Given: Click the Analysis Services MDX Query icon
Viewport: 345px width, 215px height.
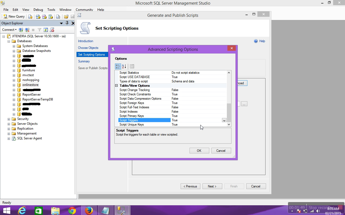Looking at the screenshot, I should pyautogui.click(x=38, y=16).
